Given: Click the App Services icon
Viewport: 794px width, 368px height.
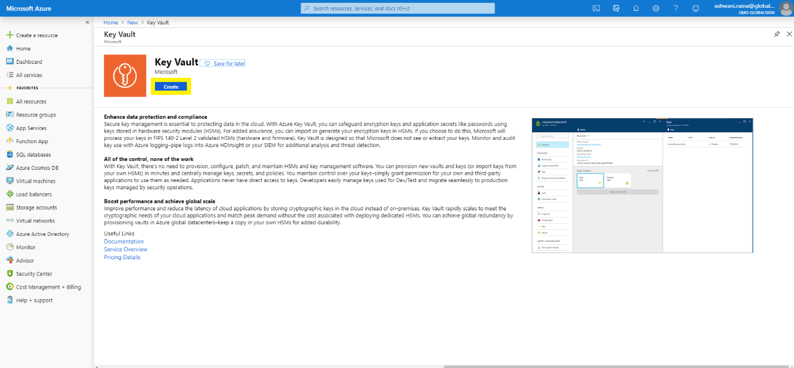Looking at the screenshot, I should pos(9,128).
